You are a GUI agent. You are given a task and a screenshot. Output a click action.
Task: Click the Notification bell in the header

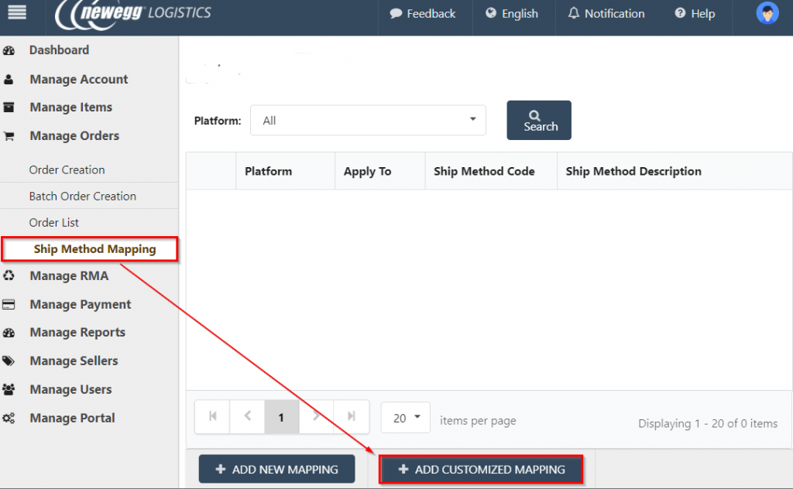coord(575,13)
